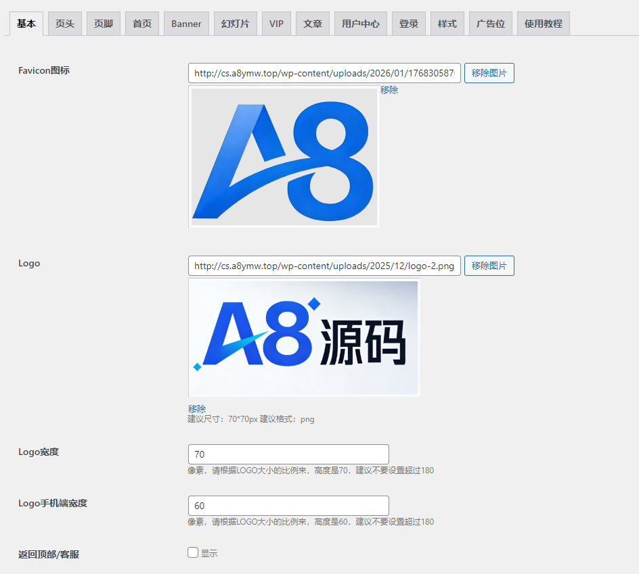Switch to the 幻灯片 tab
The image size is (639, 574).
pos(235,23)
